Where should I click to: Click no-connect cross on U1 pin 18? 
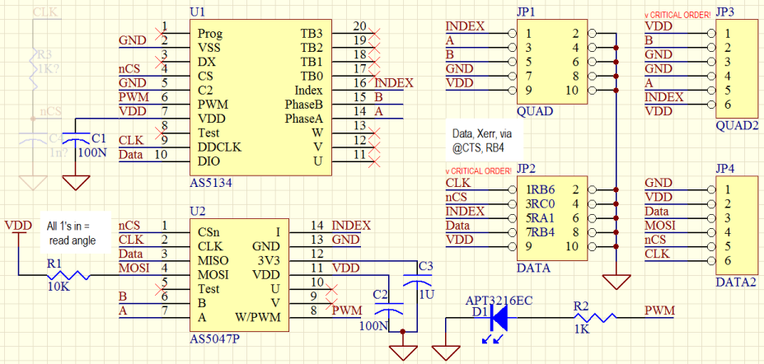click(374, 61)
